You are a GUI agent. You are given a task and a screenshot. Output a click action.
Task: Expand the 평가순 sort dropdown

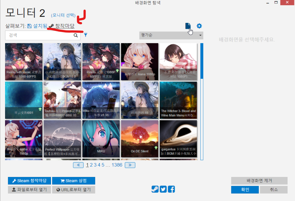pos(171,35)
